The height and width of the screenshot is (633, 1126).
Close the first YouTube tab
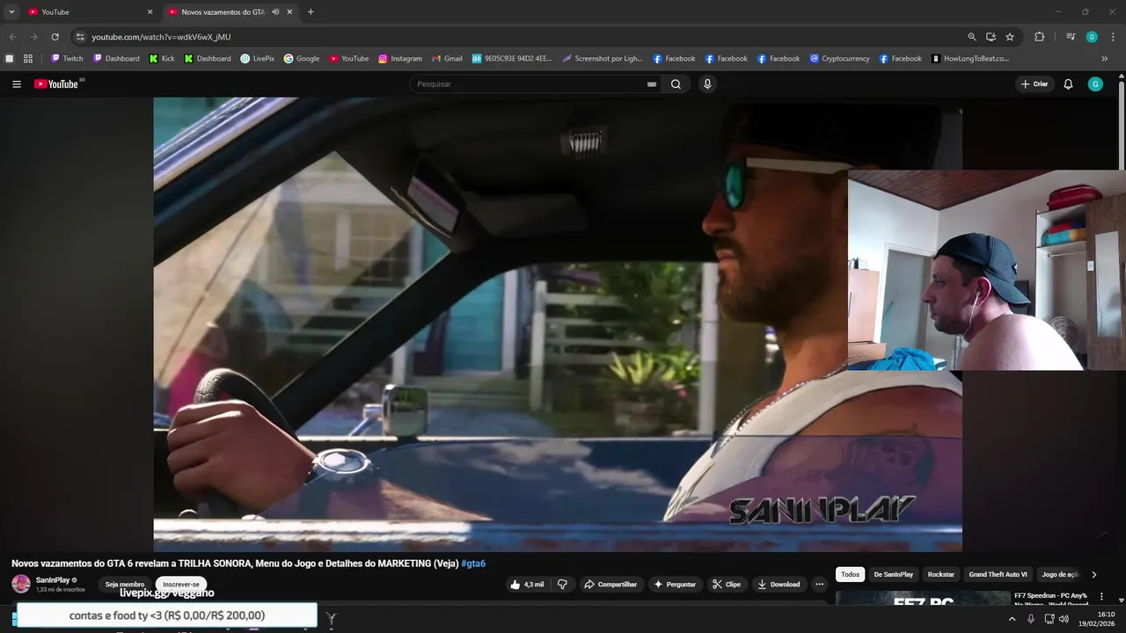coord(150,12)
